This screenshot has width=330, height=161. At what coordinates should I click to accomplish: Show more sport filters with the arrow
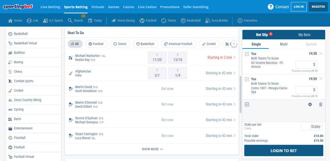(x=234, y=44)
